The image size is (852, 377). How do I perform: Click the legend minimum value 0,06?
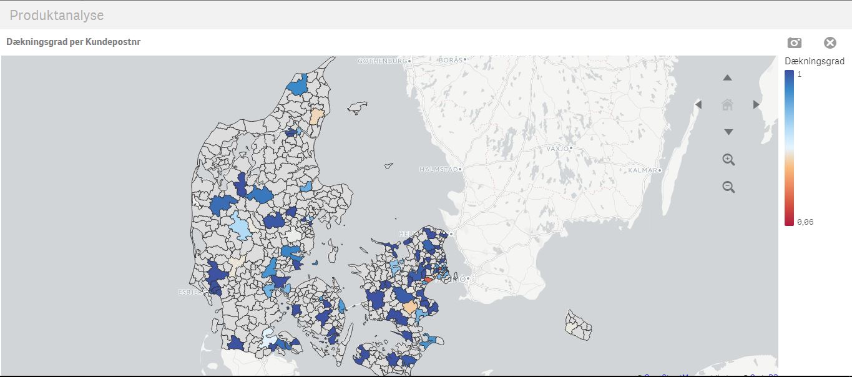805,222
